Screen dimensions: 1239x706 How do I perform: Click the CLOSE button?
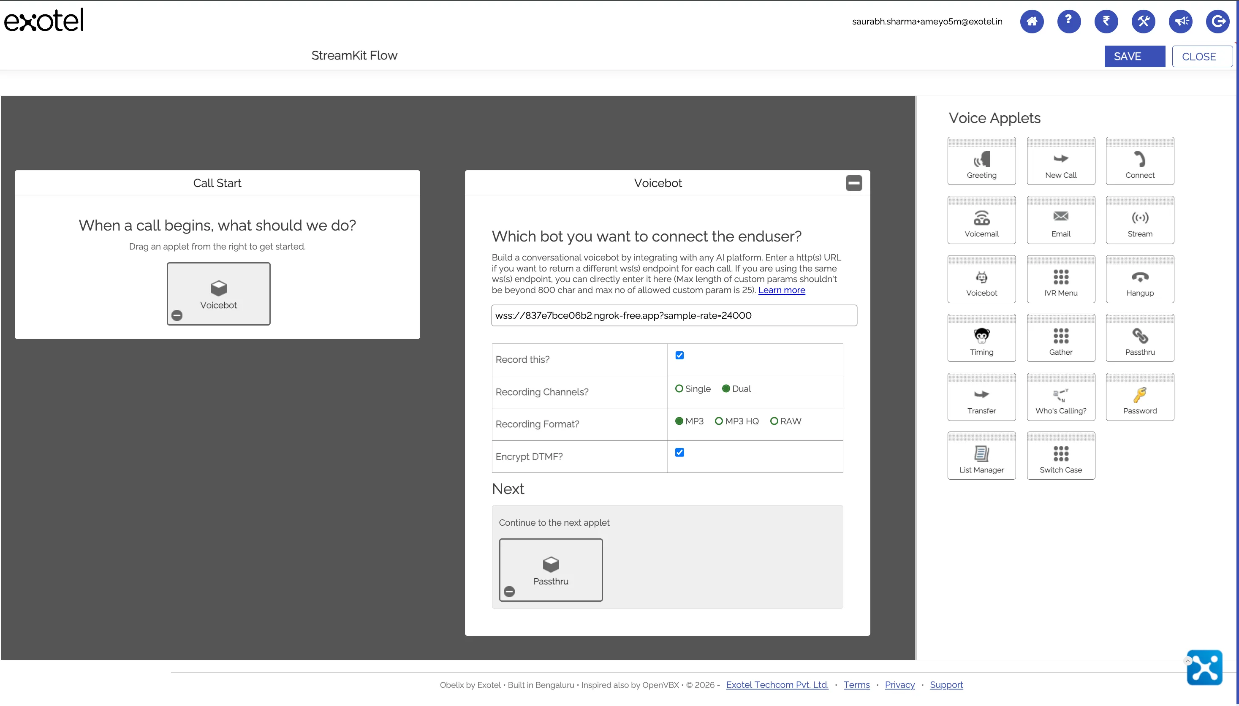click(1202, 56)
